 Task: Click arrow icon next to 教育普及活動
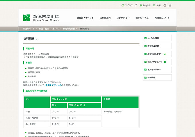point(145,46)
